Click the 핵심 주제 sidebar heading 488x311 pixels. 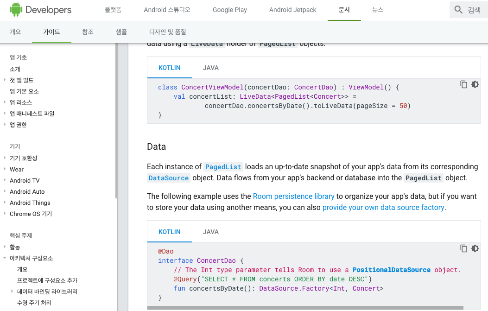[x=21, y=235]
